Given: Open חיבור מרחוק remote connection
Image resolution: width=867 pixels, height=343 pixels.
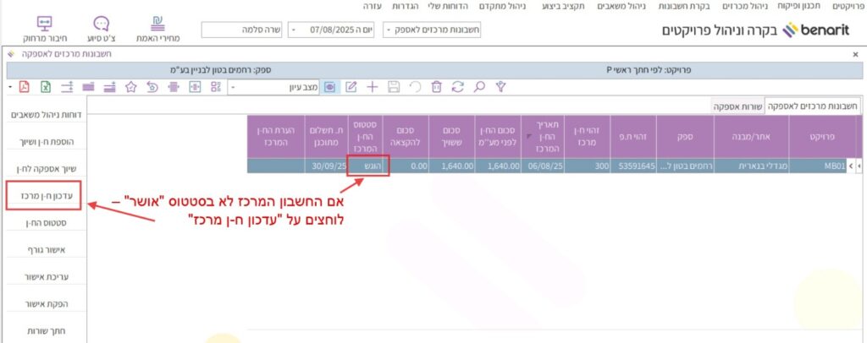Looking at the screenshot, I should click(45, 30).
